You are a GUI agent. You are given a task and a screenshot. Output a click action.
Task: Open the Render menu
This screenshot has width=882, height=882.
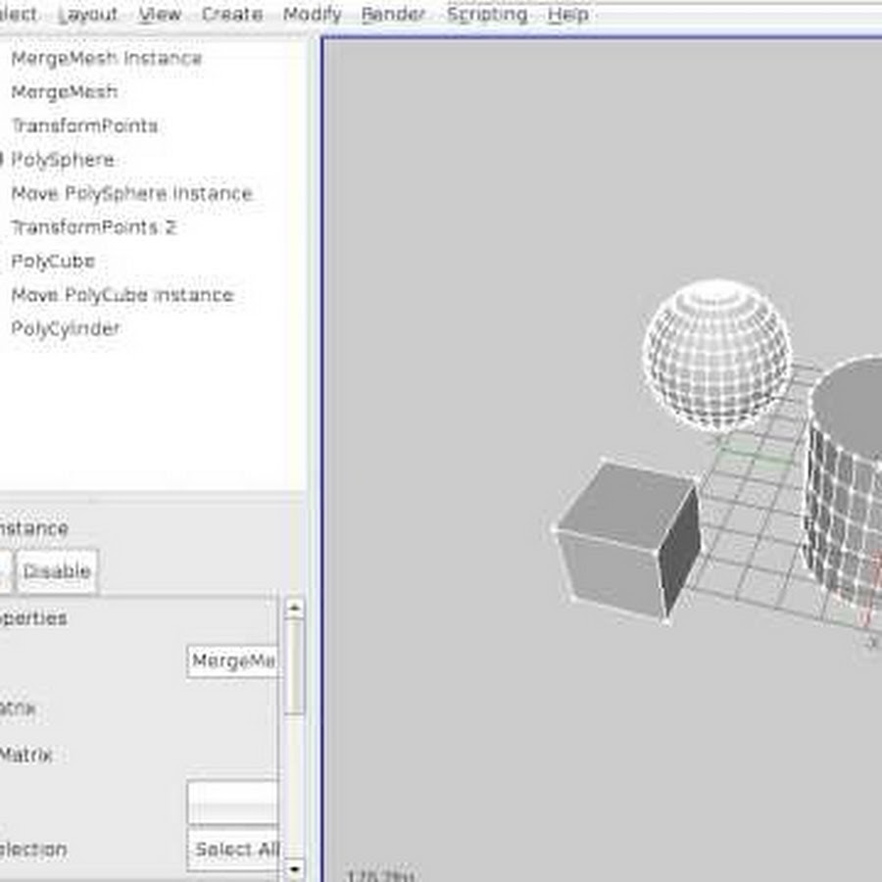pos(394,15)
